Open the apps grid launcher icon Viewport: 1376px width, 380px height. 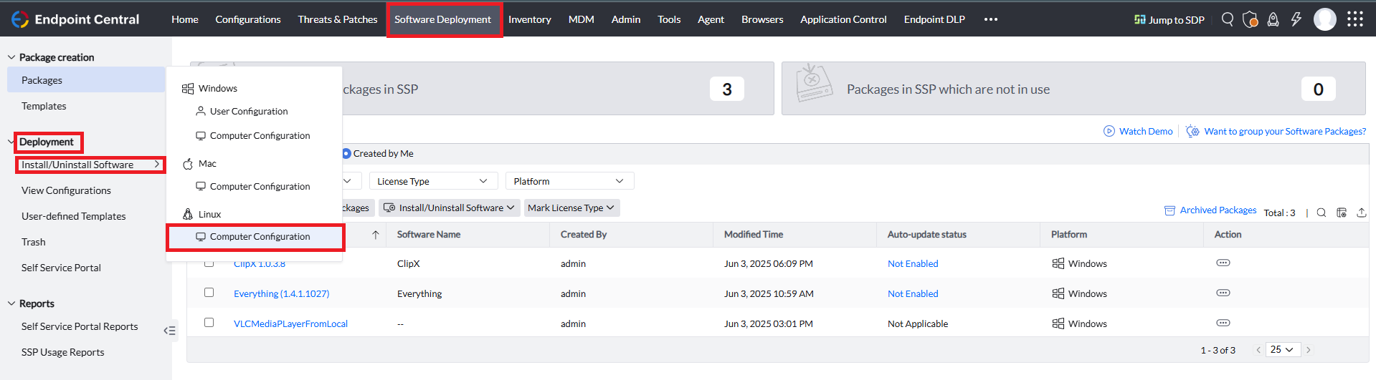click(1354, 19)
